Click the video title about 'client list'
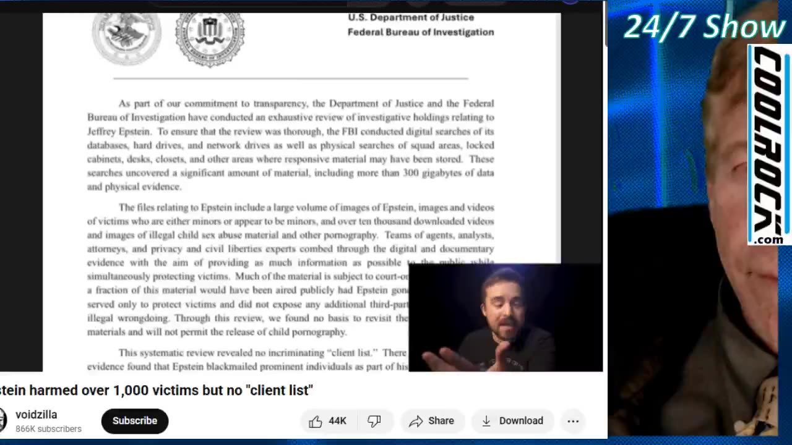 point(157,390)
